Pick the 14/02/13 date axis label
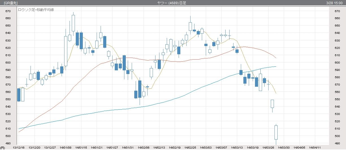The image size is (346, 150). [159, 147]
